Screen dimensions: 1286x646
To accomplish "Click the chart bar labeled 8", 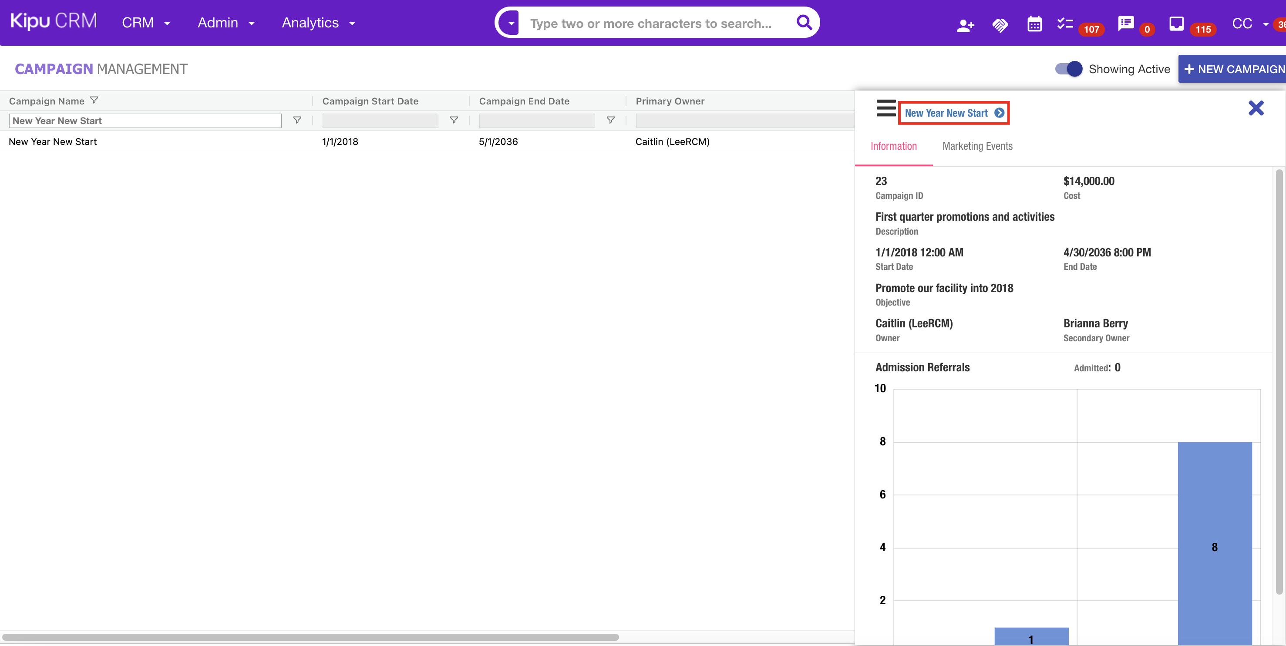I will coord(1215,543).
